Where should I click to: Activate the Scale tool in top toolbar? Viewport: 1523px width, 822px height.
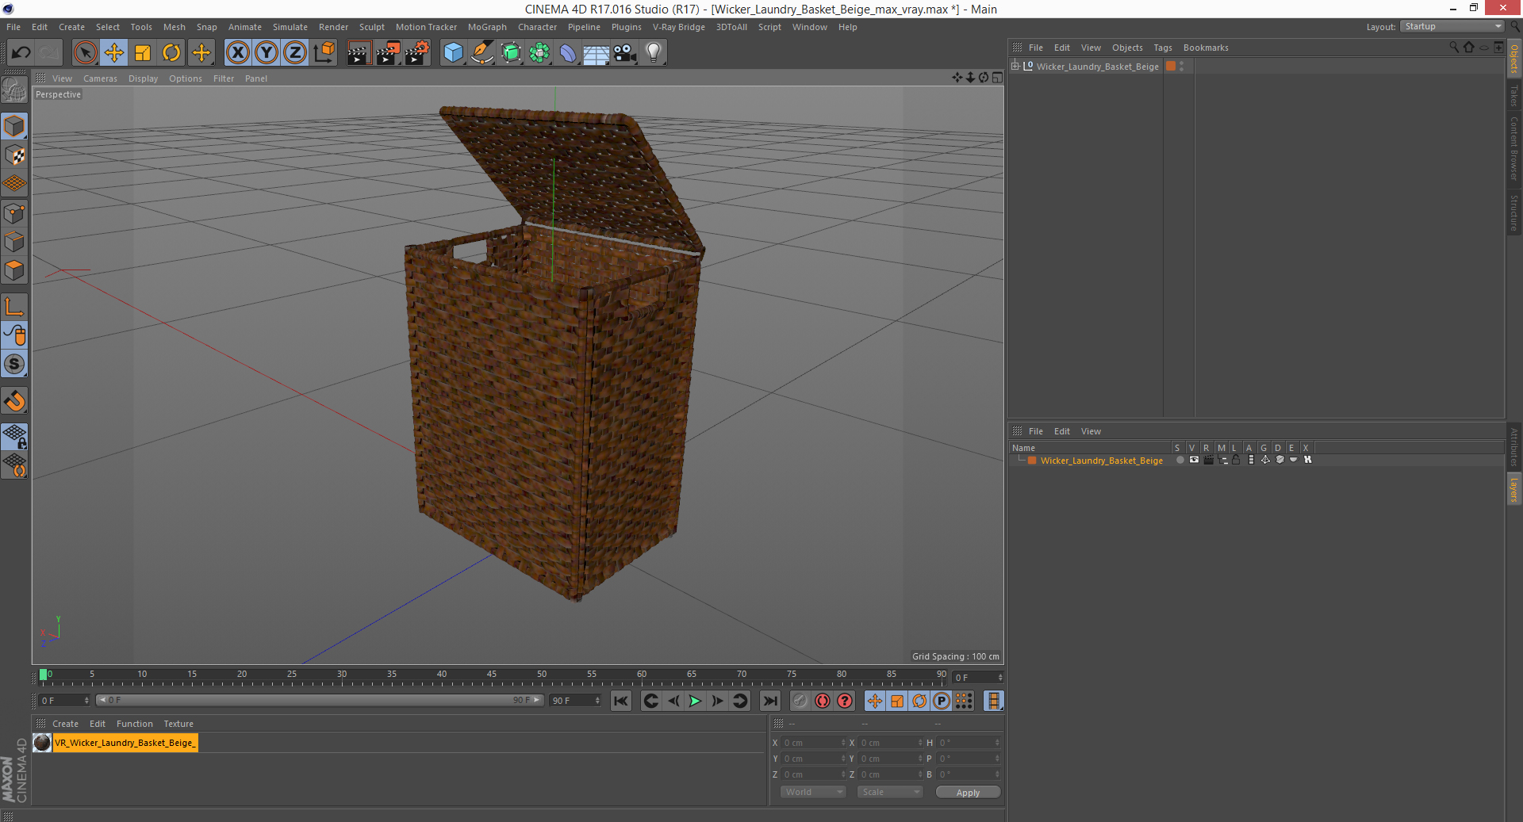pyautogui.click(x=143, y=53)
